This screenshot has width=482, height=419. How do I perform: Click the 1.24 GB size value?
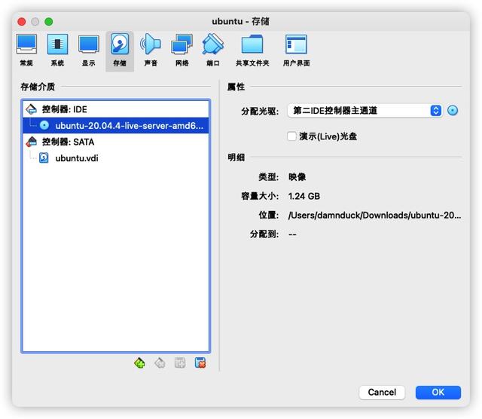tap(304, 196)
